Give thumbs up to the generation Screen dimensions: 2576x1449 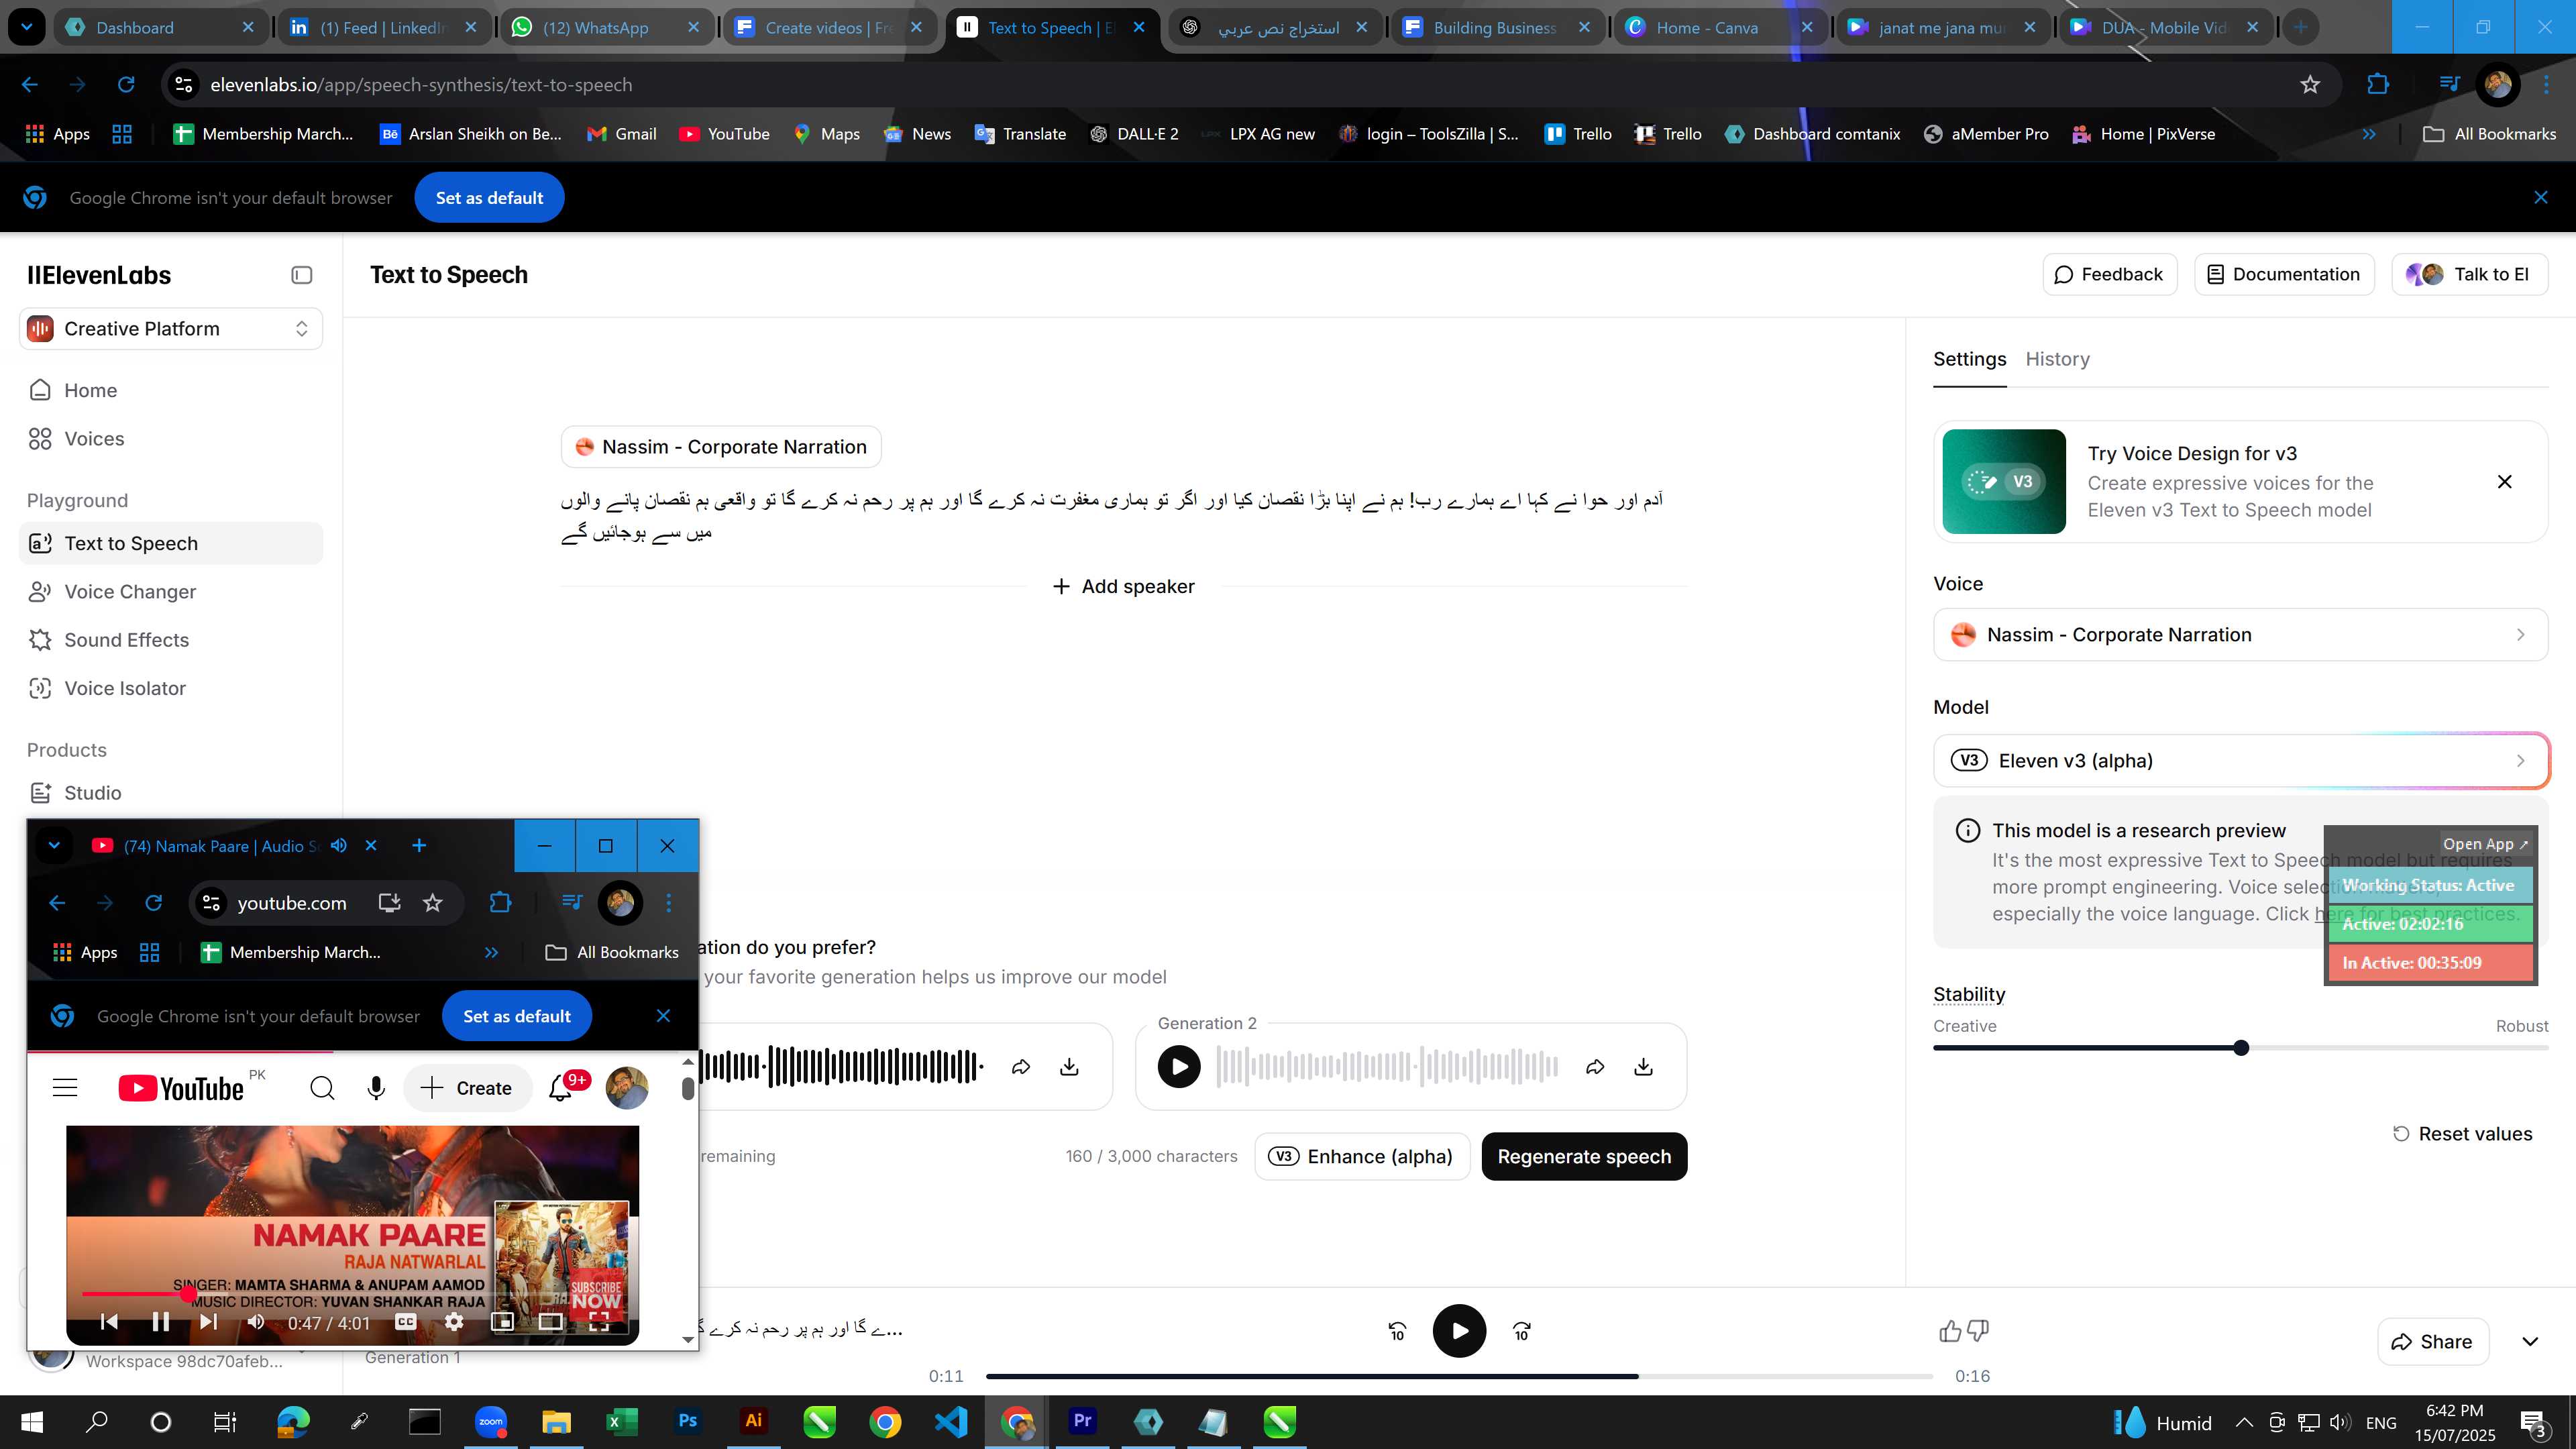(1950, 1331)
